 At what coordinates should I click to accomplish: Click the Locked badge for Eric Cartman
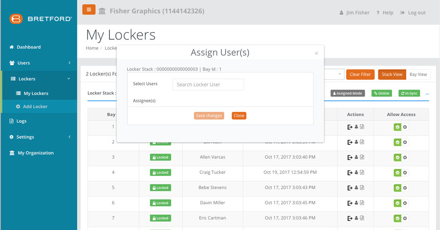160,218
